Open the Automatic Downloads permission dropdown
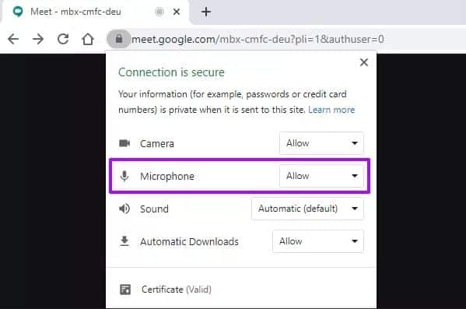The height and width of the screenshot is (309, 466). [318, 241]
